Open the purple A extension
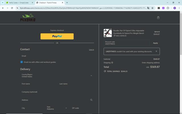 163,8
